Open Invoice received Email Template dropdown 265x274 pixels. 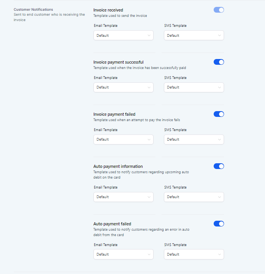click(x=123, y=36)
